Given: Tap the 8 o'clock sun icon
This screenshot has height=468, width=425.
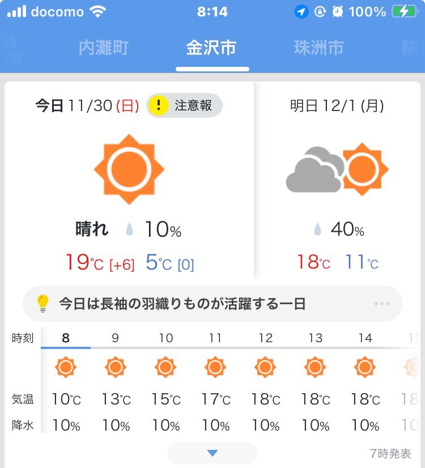Looking at the screenshot, I should pyautogui.click(x=66, y=367).
